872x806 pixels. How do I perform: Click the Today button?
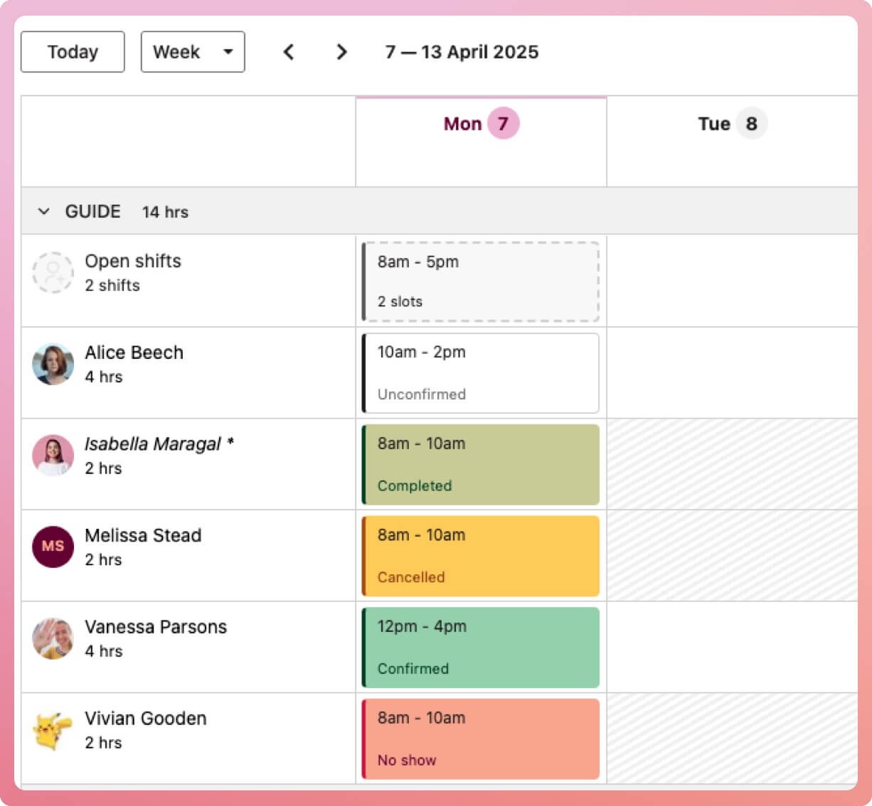(x=73, y=52)
